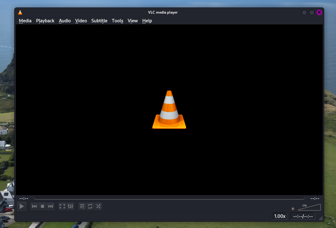Open the View menu
The image size is (336, 228).
click(133, 21)
